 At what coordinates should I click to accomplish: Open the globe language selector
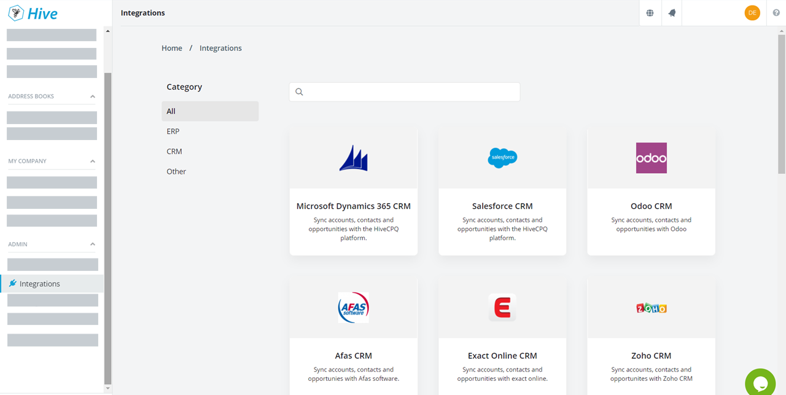650,13
